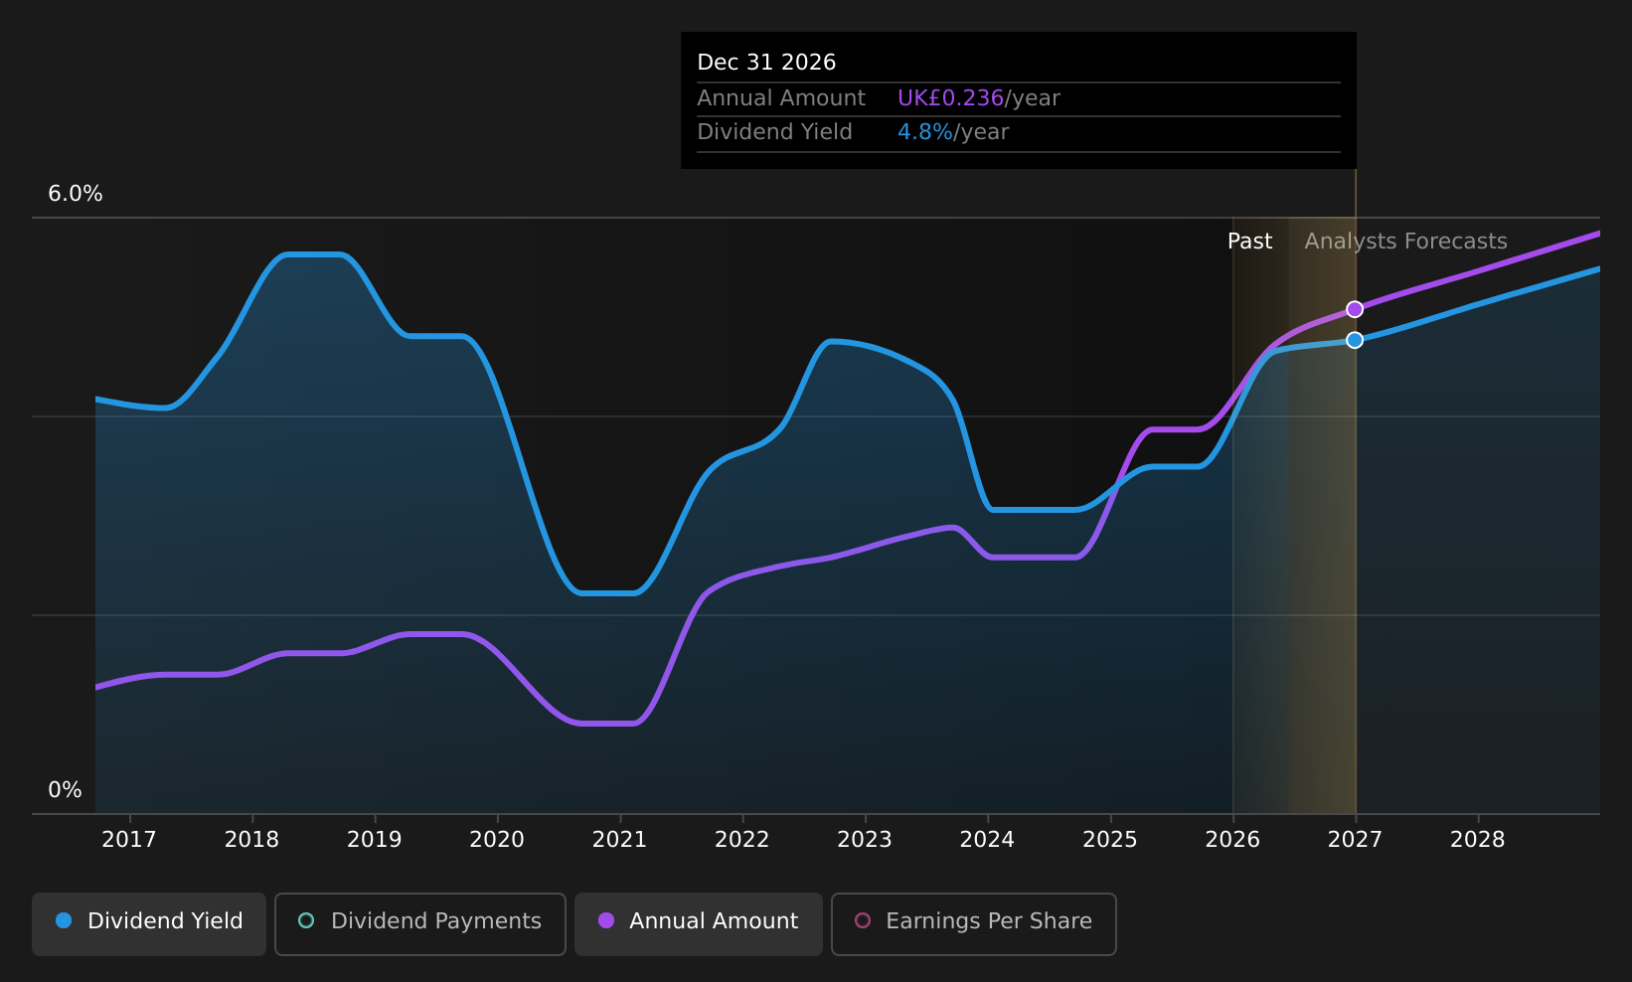Click the Past region label

coord(1249,242)
